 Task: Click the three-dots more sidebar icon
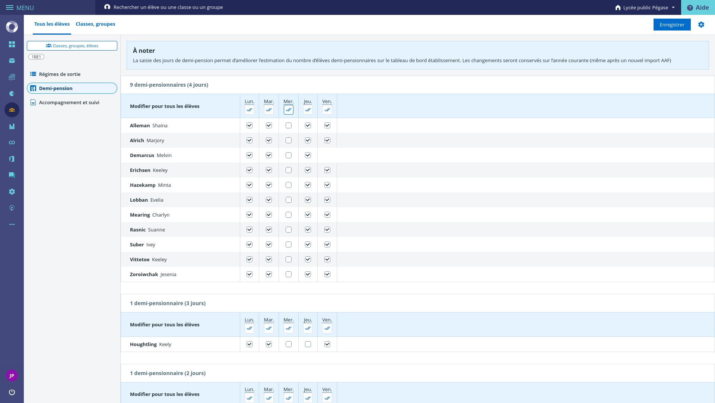pos(12,224)
